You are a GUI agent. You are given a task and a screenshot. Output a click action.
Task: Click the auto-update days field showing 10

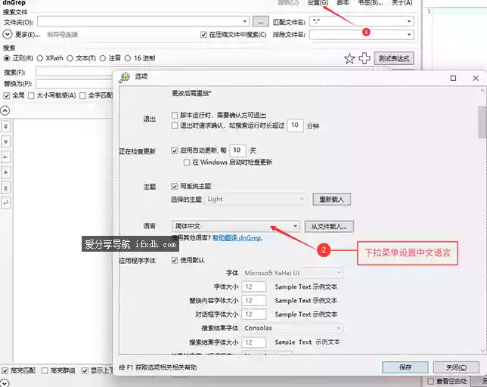pos(237,150)
